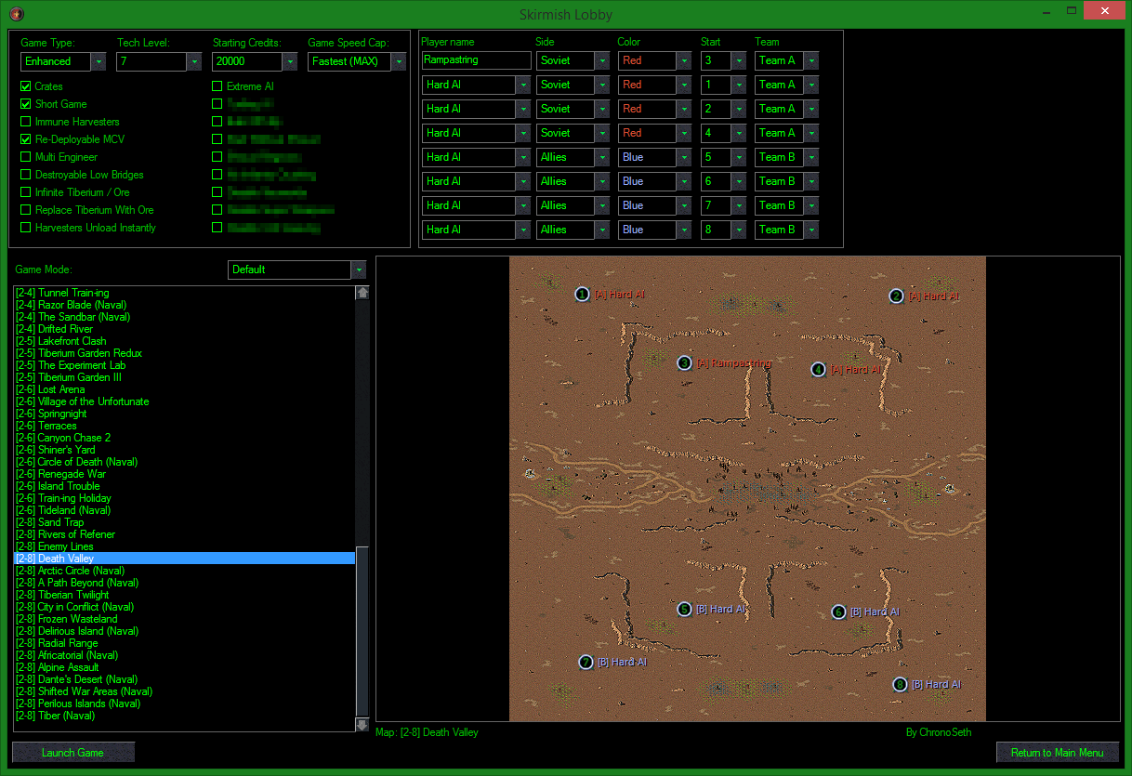Select map Alpine Assault

click(184, 667)
